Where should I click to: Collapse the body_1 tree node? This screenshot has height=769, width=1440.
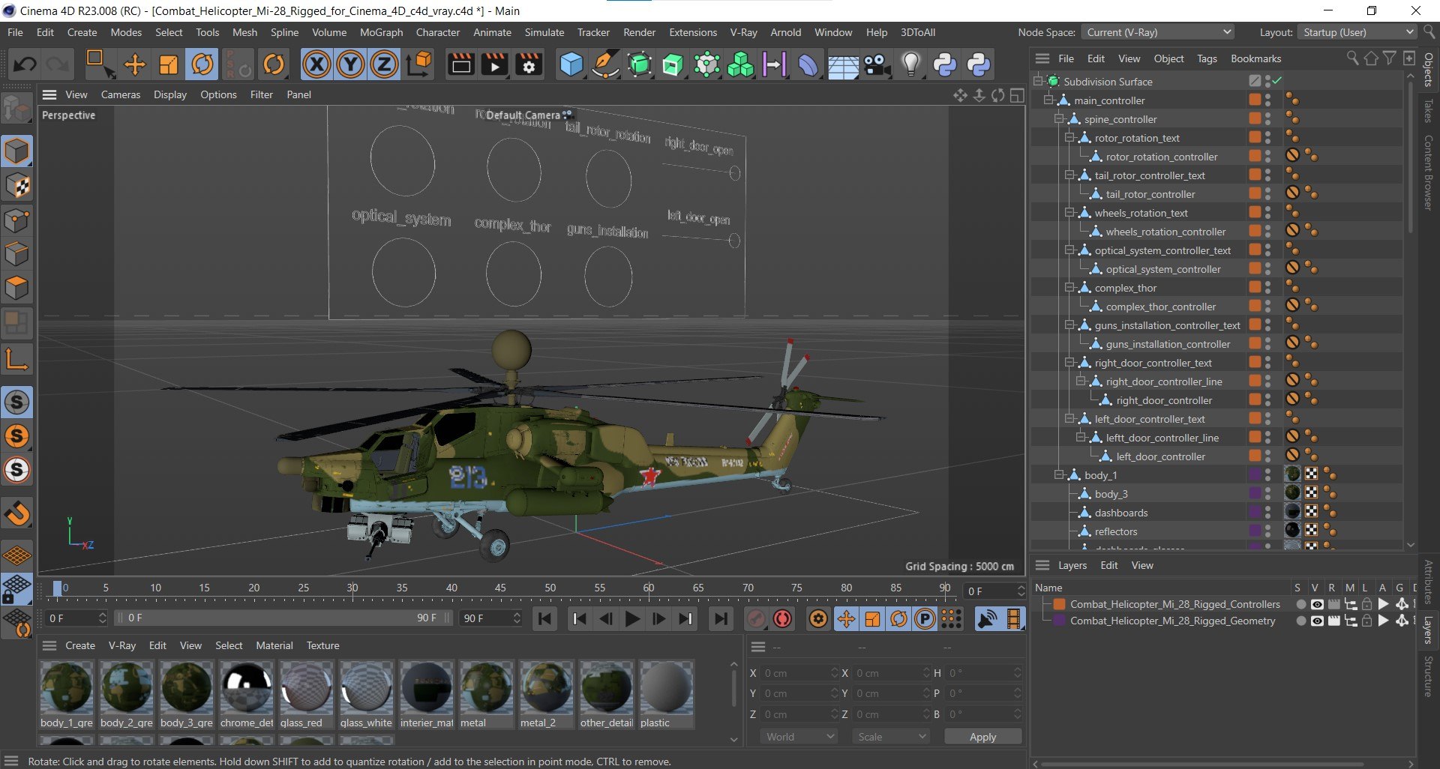point(1059,474)
